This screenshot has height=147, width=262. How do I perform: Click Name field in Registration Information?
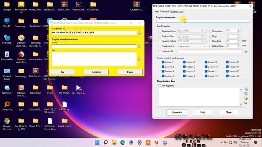(94, 46)
